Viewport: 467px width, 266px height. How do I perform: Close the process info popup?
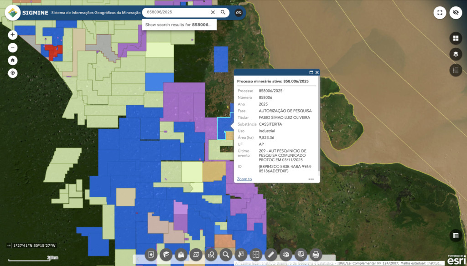(x=317, y=72)
